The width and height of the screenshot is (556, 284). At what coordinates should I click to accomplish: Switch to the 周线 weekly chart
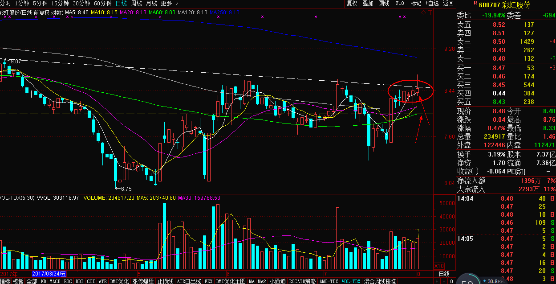pos(136,3)
